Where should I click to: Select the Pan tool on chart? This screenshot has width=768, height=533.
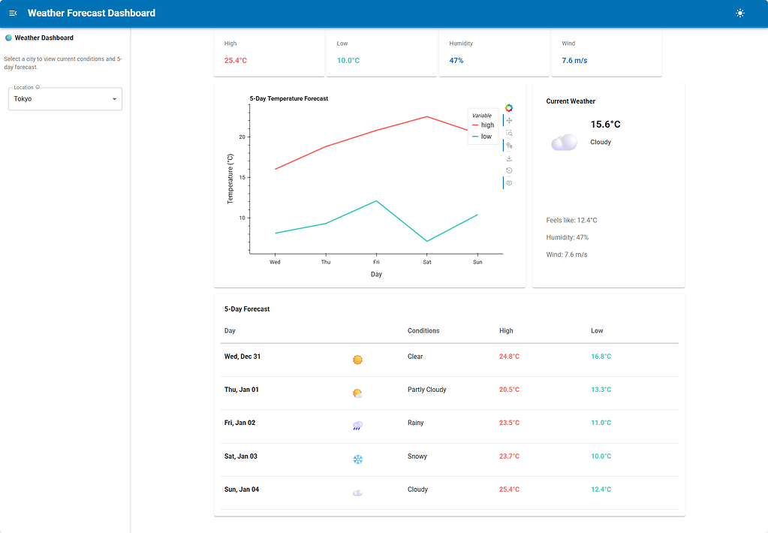(509, 121)
